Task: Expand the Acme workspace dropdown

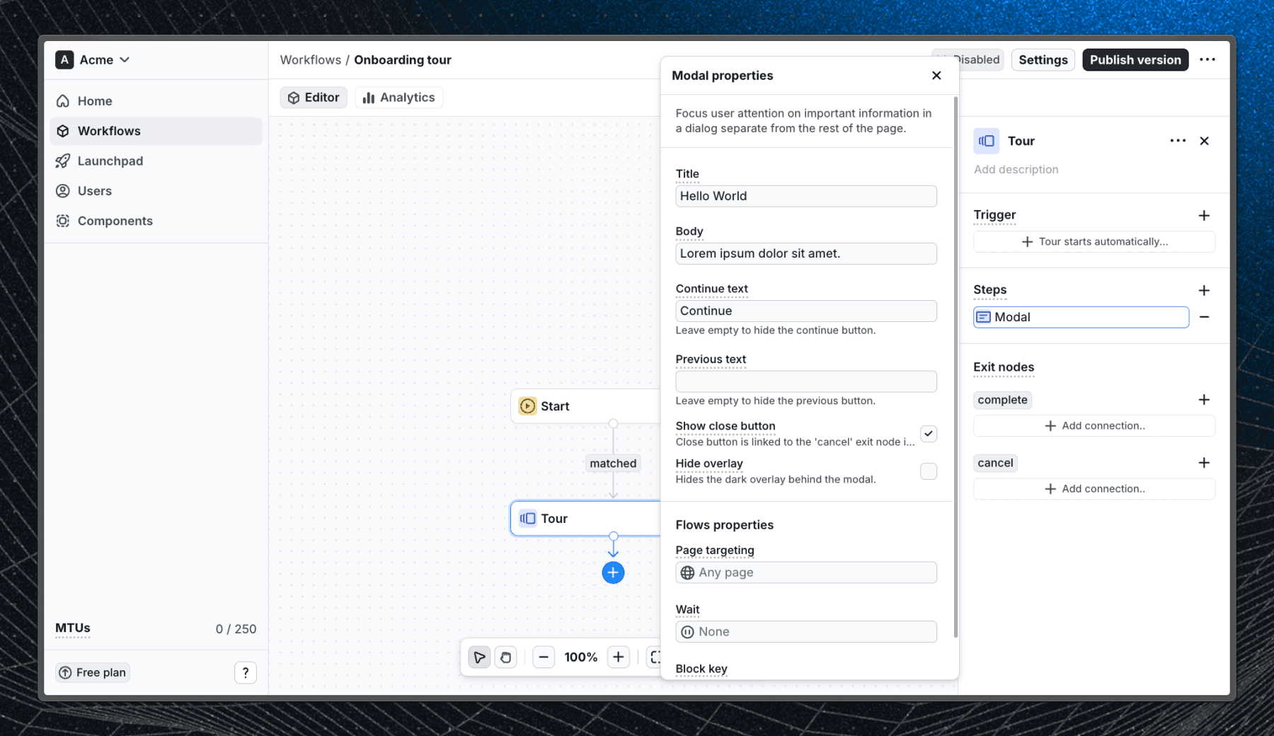Action: tap(126, 60)
